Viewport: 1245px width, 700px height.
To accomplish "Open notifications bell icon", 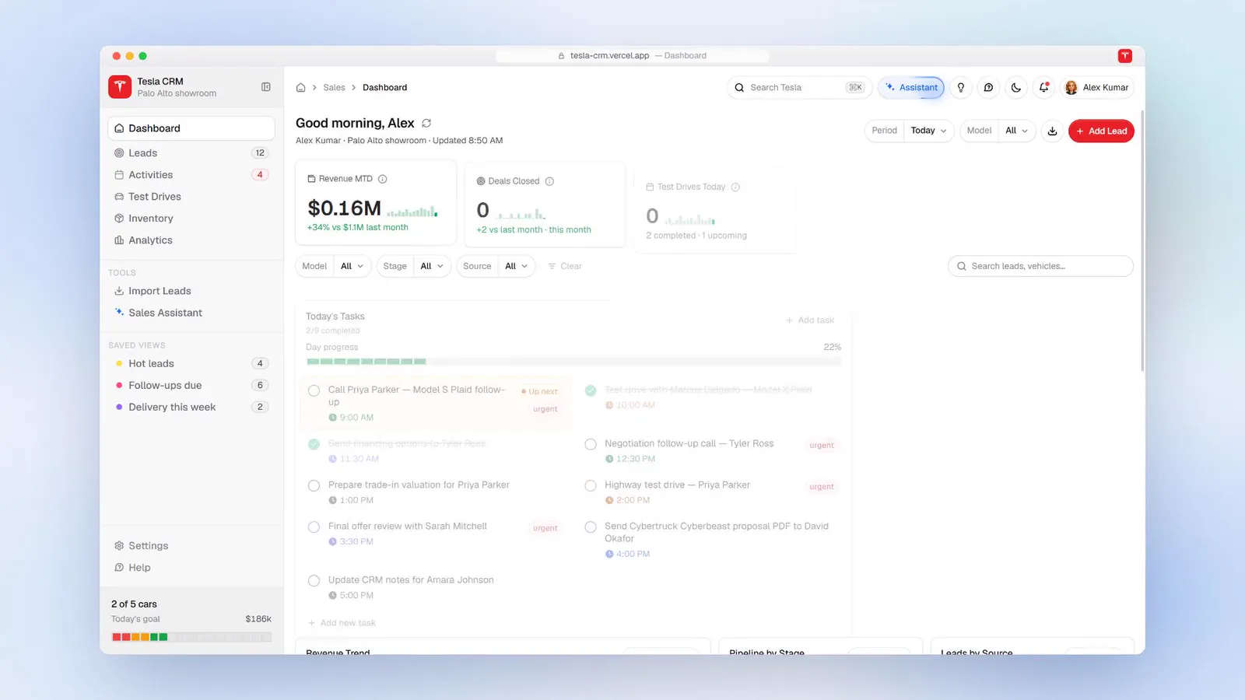I will (1044, 88).
